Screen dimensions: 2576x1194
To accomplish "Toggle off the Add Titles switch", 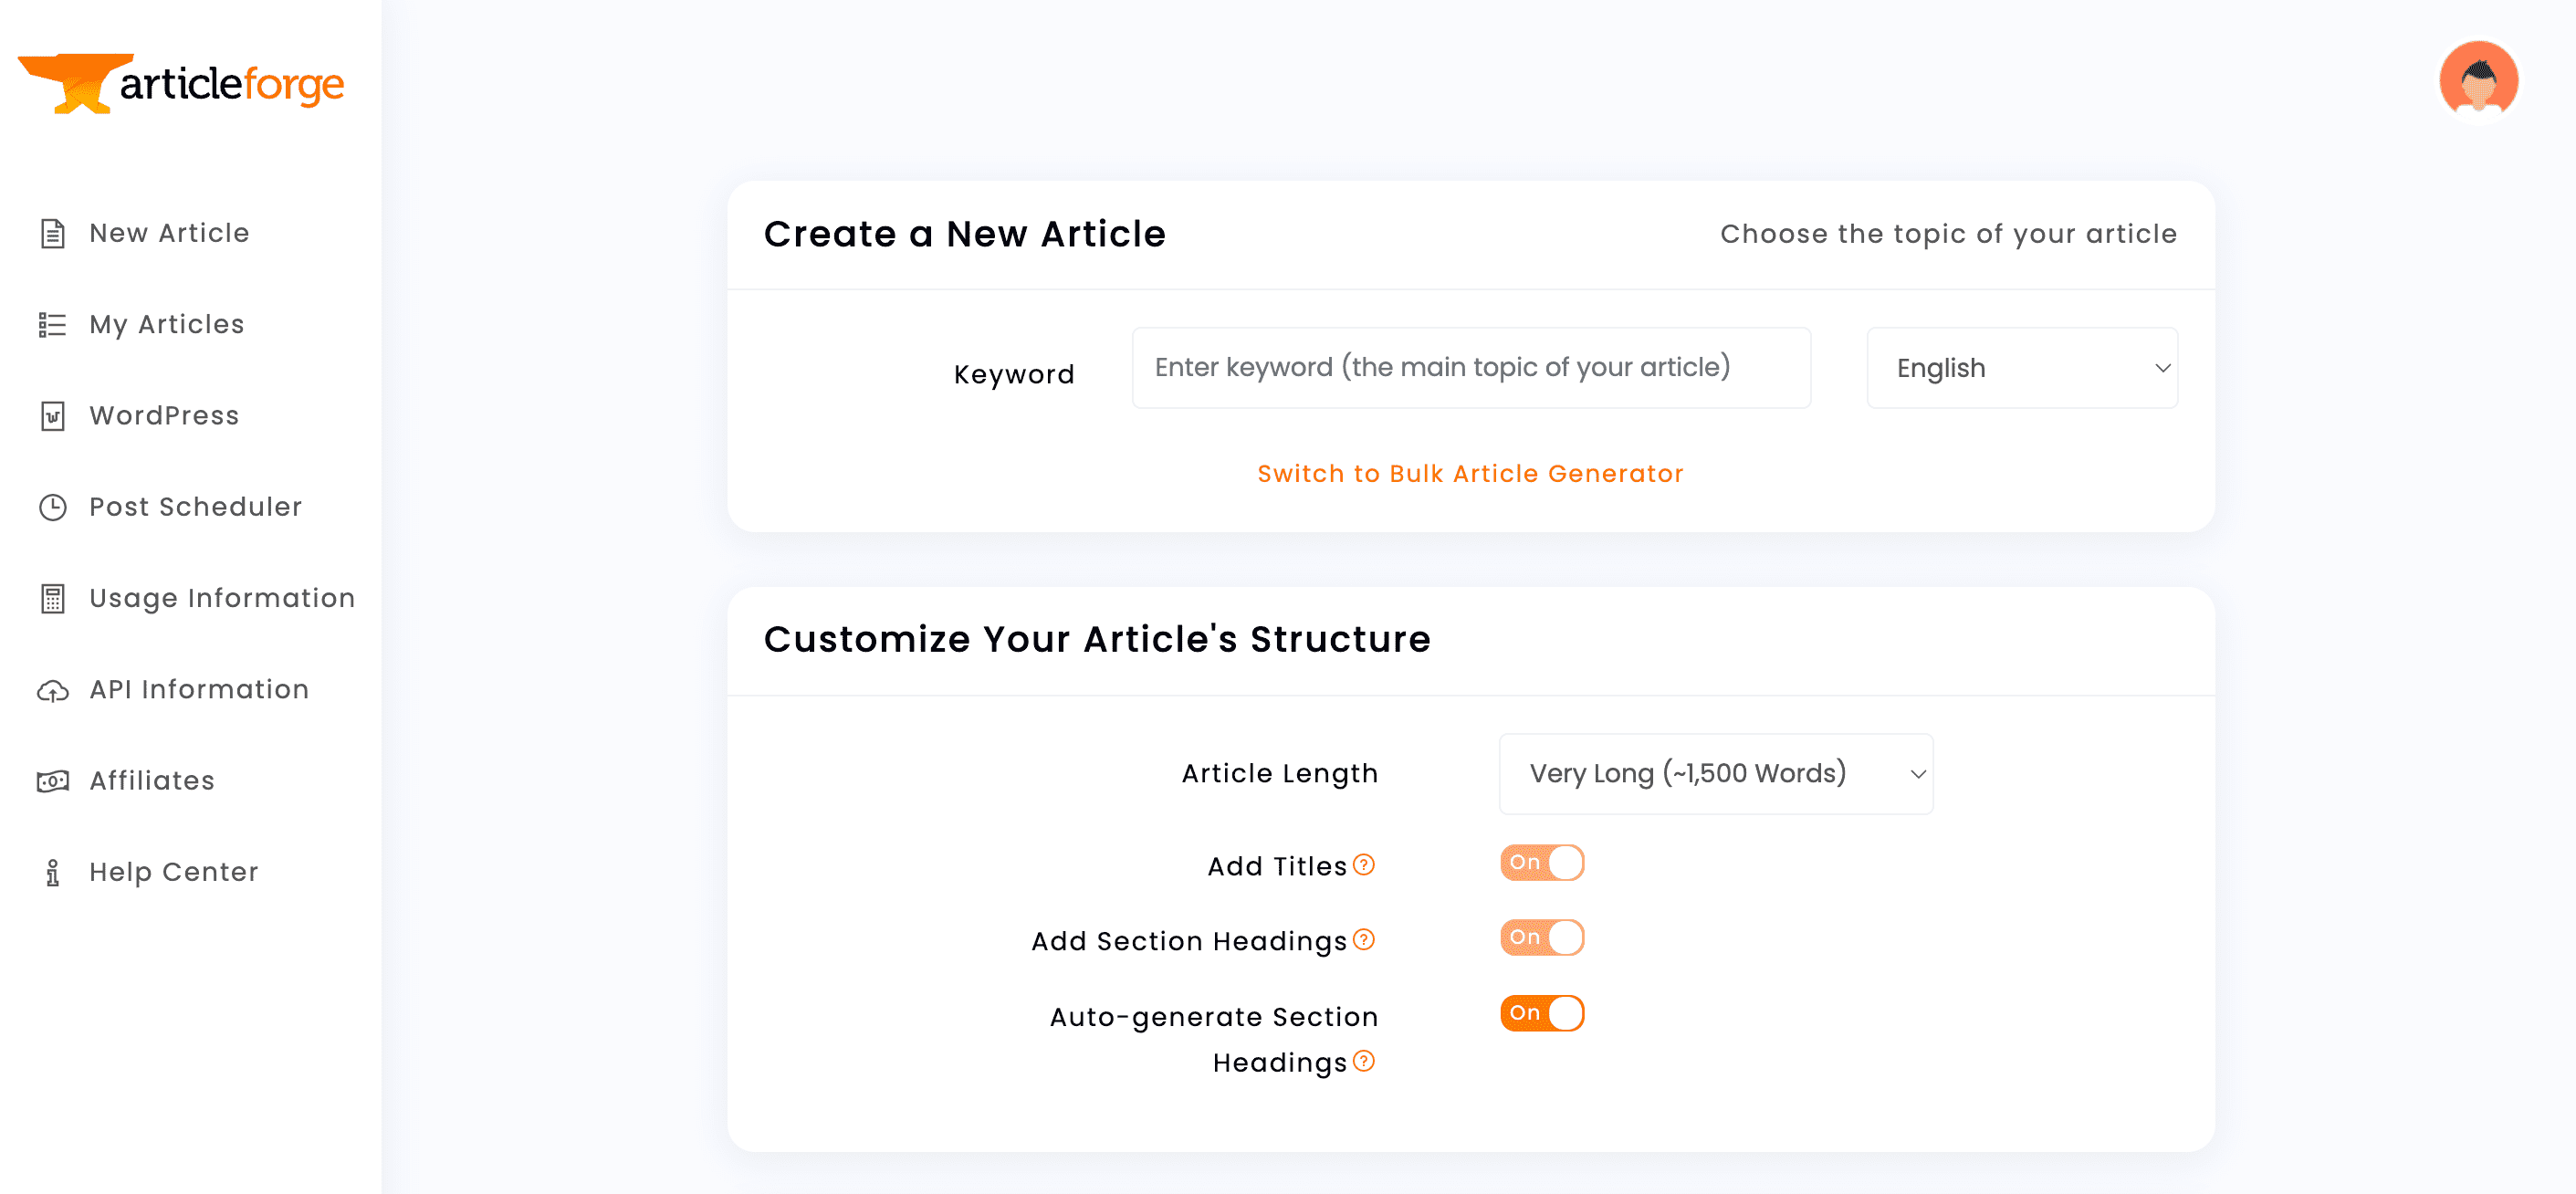I will pyautogui.click(x=1542, y=862).
